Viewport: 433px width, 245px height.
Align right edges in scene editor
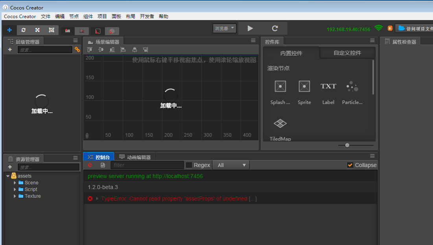tap(146, 50)
